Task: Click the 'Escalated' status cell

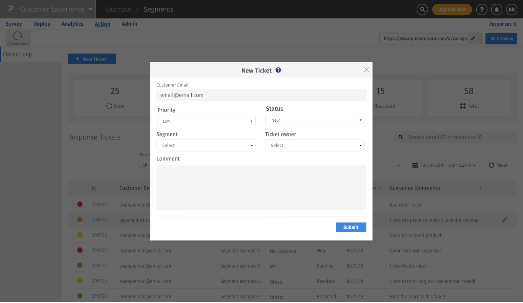Action: [326, 297]
